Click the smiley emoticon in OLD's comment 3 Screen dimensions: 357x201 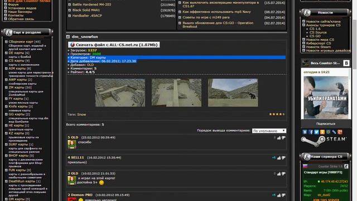[x=102, y=183]
